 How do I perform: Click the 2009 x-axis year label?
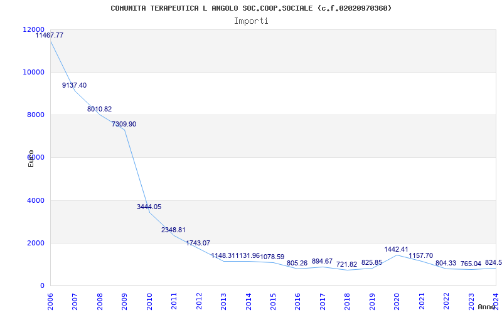coord(124,301)
